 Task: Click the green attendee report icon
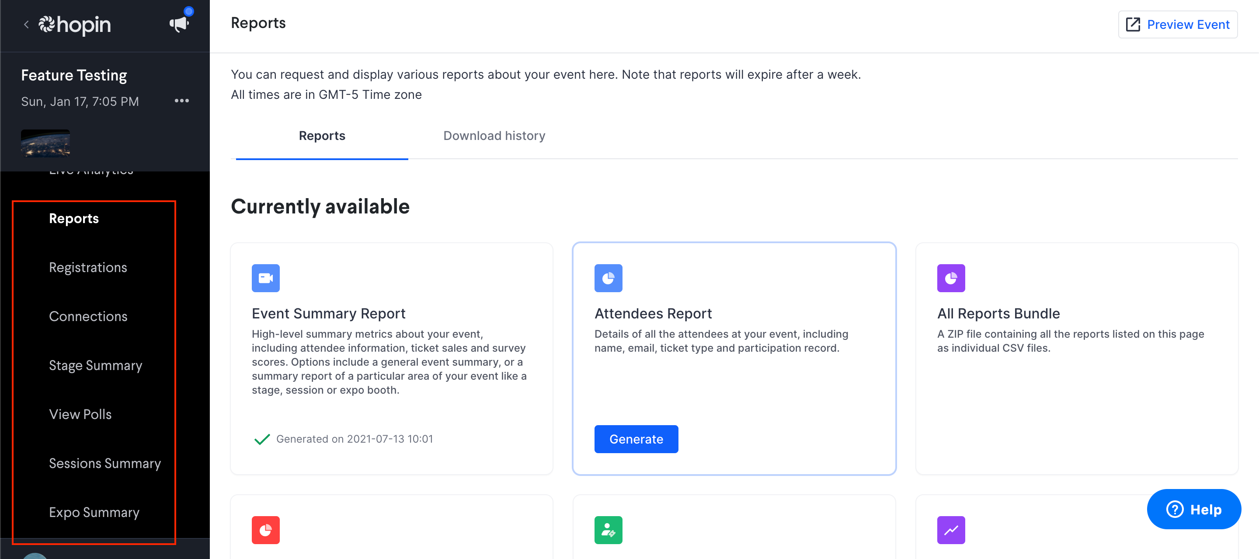608,530
